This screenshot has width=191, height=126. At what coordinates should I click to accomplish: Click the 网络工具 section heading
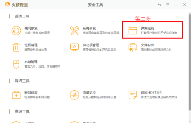click(x=22, y=81)
